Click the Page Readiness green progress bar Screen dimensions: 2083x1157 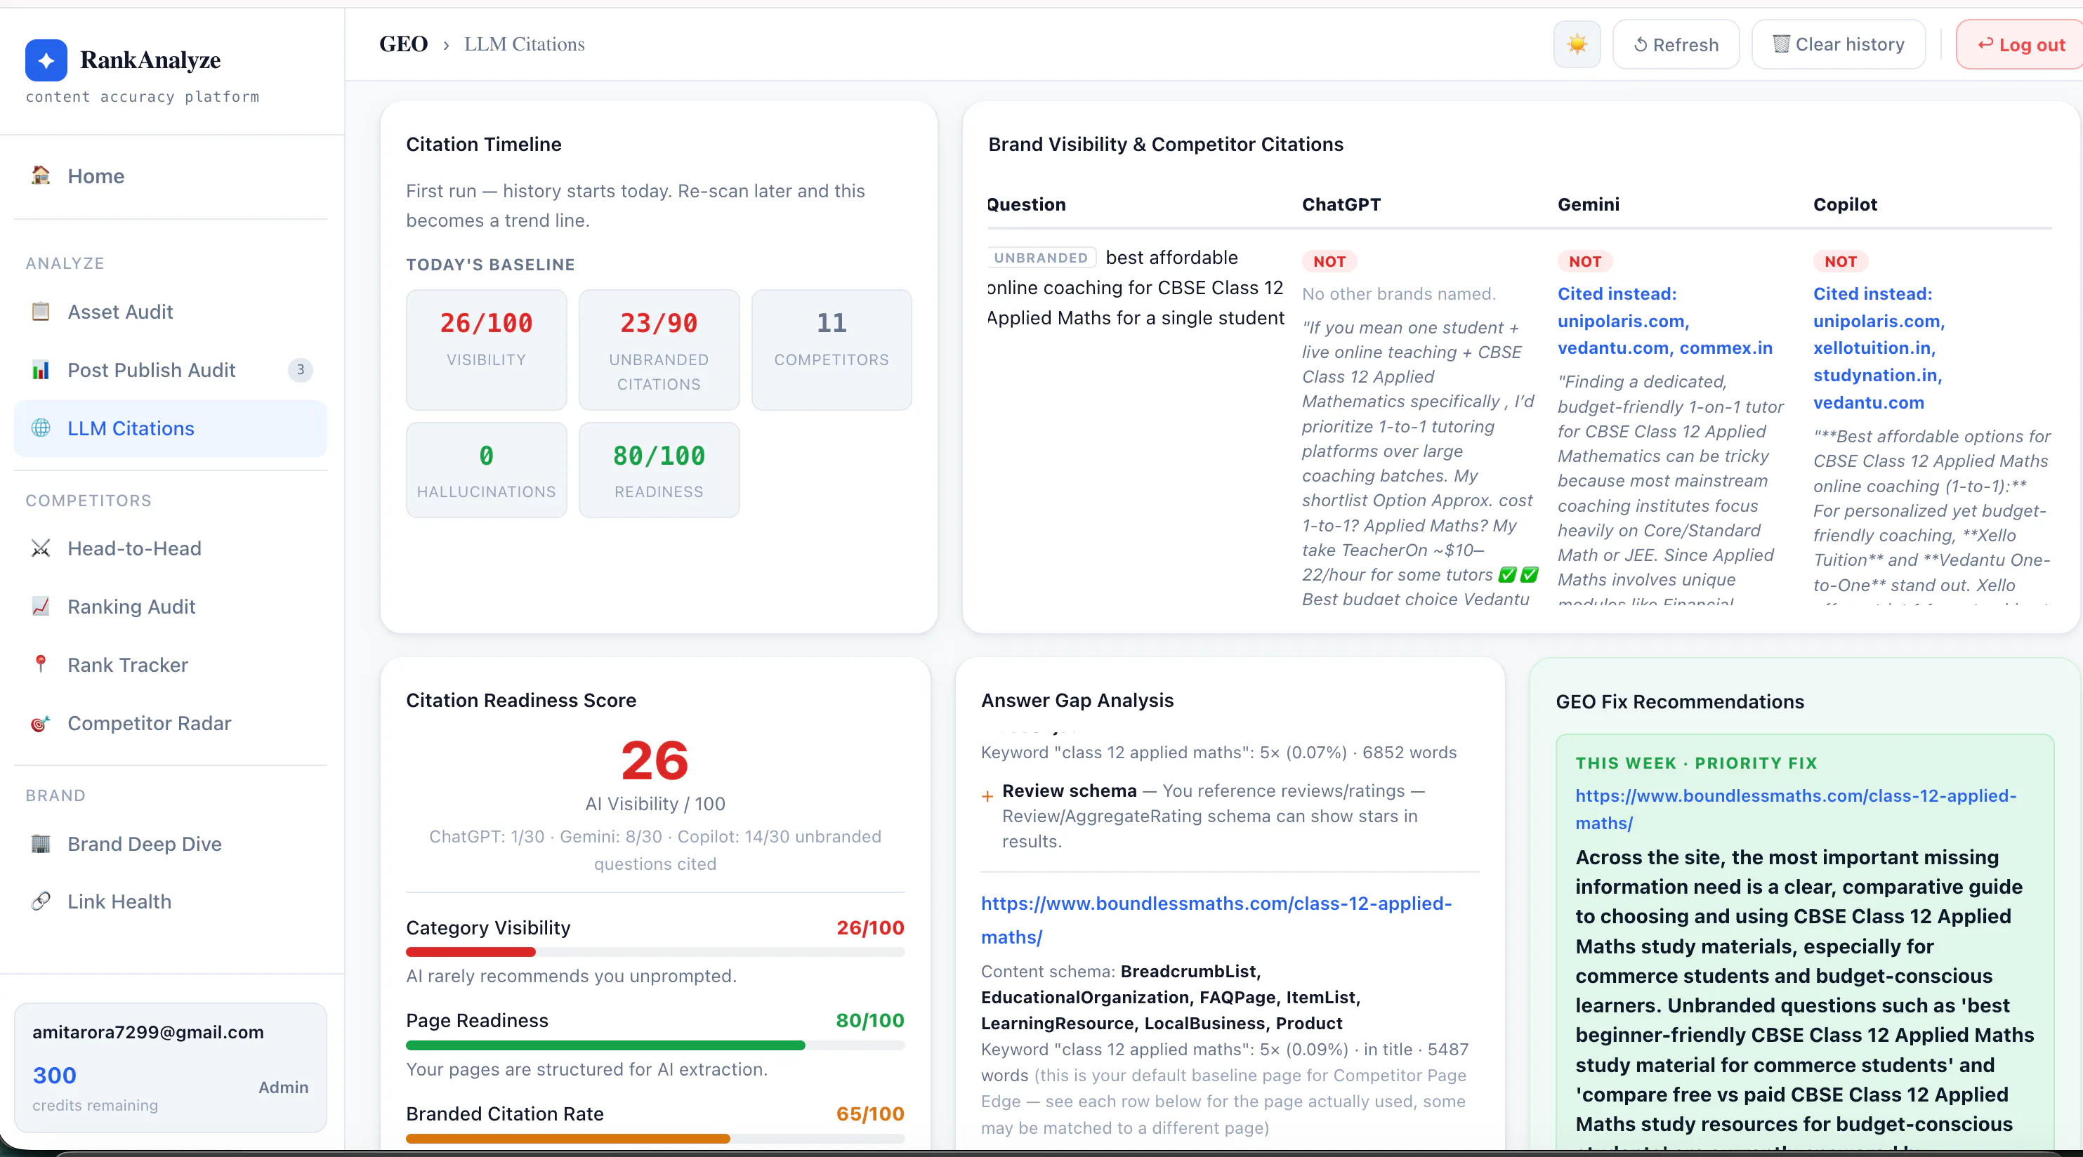[655, 1045]
